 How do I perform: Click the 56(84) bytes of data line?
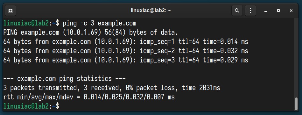tap(90, 32)
